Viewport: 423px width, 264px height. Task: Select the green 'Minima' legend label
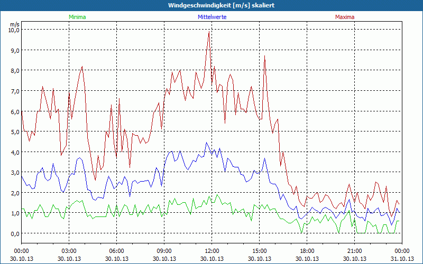[x=77, y=17]
